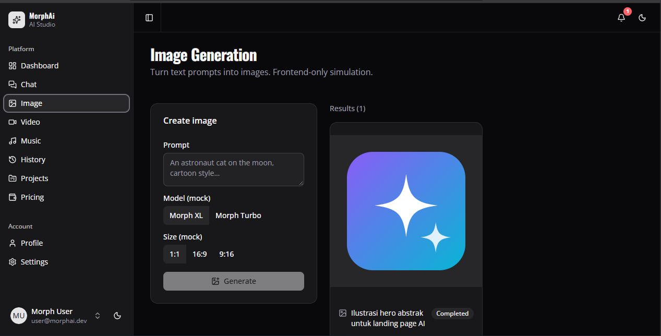Open the Video section

click(66, 122)
